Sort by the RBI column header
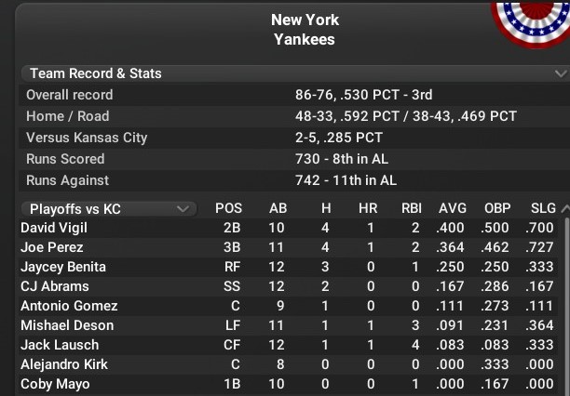This screenshot has width=570, height=396. click(x=412, y=208)
